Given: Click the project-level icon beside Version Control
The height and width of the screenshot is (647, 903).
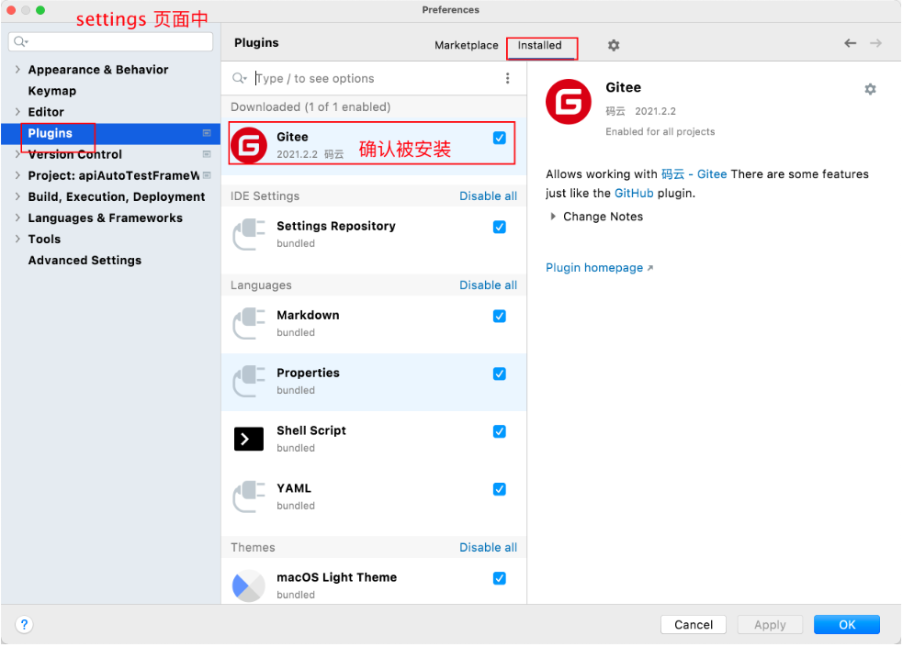Looking at the screenshot, I should tap(207, 154).
